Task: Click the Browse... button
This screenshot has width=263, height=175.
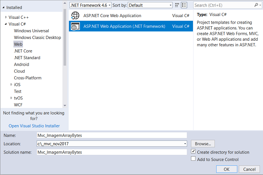Action: click(x=203, y=144)
